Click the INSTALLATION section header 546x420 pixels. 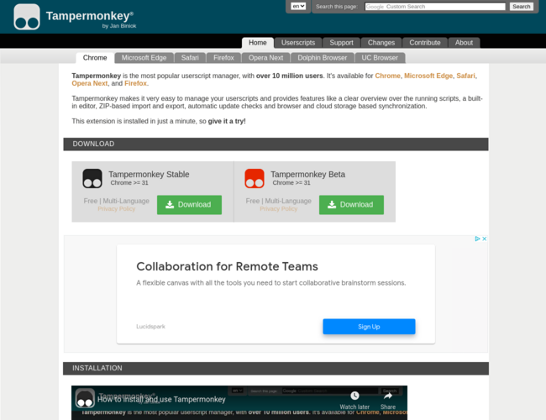click(x=276, y=368)
